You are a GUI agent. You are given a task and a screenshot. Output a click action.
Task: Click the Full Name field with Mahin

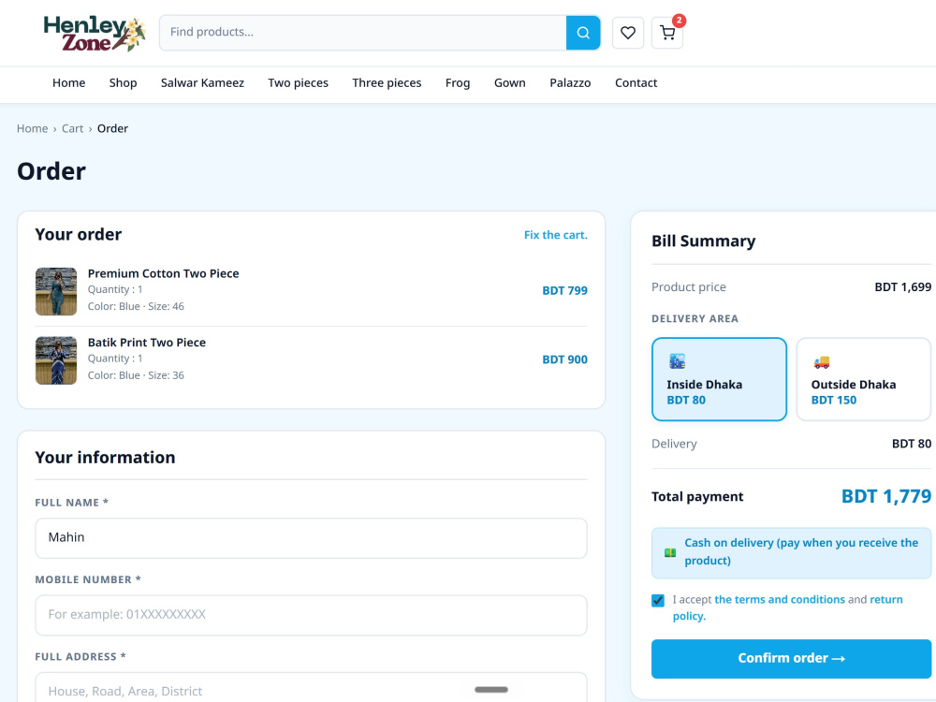tap(311, 538)
